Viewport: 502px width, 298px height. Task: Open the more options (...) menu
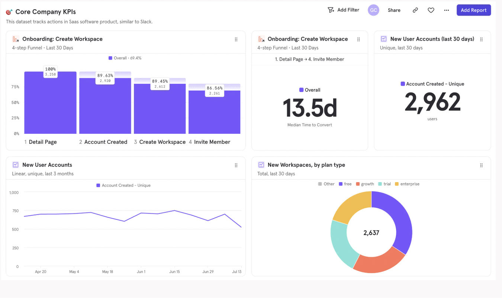[x=446, y=10]
